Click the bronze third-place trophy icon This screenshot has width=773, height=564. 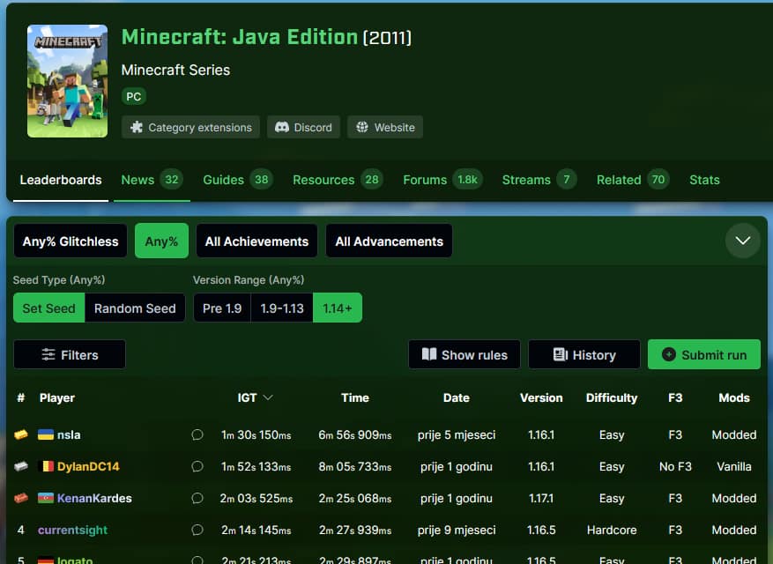(21, 498)
